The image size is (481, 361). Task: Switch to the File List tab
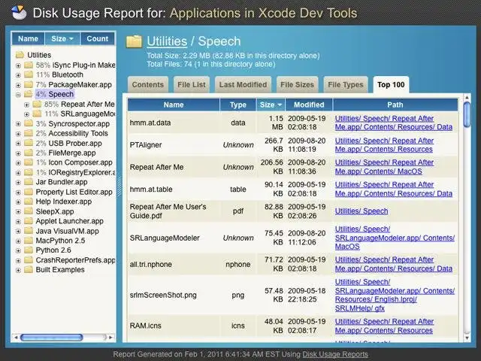pos(192,85)
